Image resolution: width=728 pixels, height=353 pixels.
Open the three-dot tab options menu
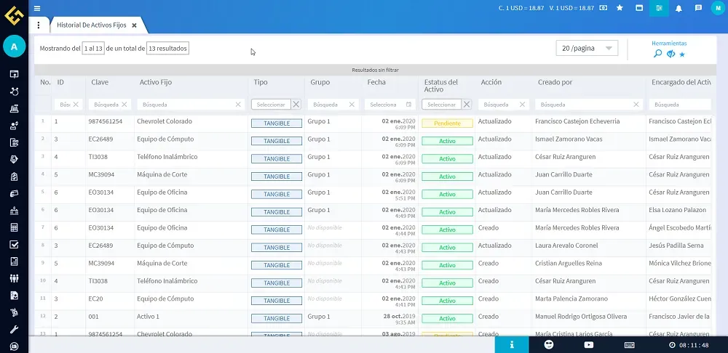click(x=39, y=25)
